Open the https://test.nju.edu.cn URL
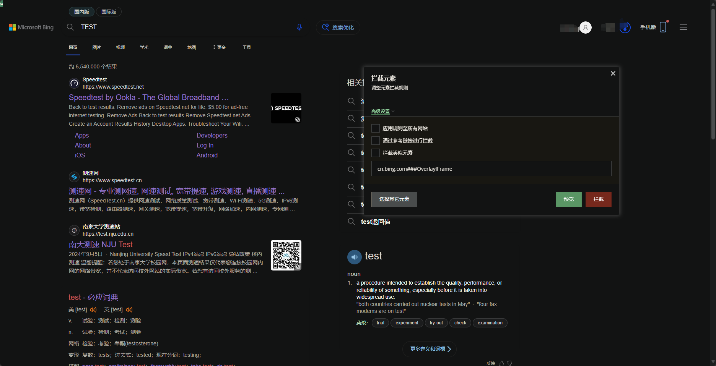Image resolution: width=716 pixels, height=366 pixels. [x=108, y=234]
